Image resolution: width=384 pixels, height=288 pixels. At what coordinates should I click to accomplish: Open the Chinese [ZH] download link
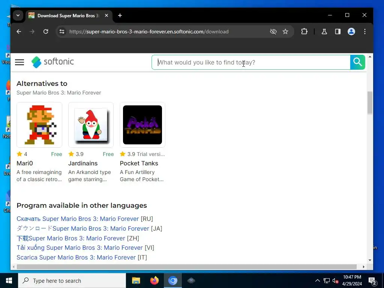point(71,238)
